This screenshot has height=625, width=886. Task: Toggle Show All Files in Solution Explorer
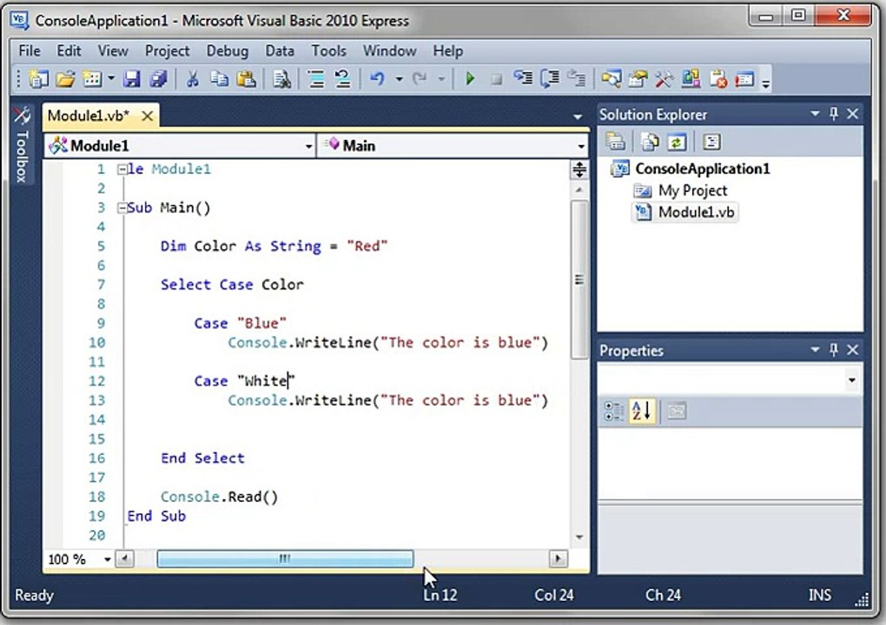(650, 141)
